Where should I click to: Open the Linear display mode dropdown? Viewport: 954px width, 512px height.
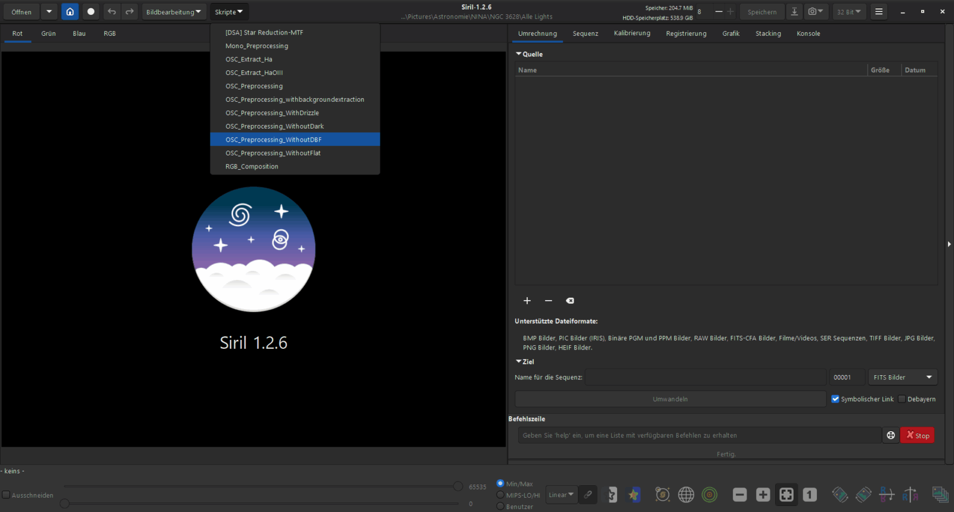click(561, 495)
